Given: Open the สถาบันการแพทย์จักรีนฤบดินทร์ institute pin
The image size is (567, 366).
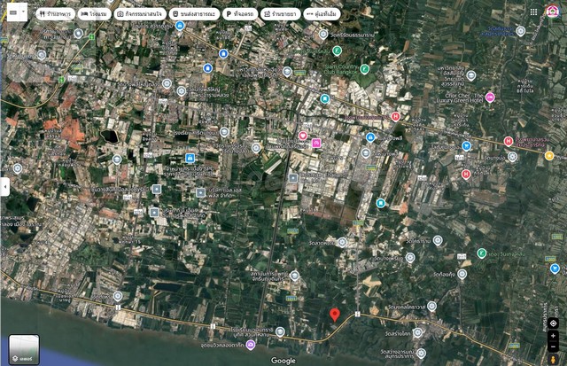Looking at the screenshot, I should click(x=294, y=276).
